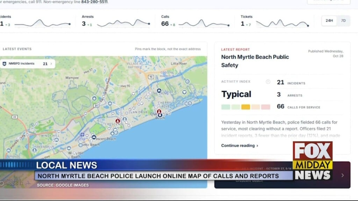
Task: Open the Activity Index help icon
Action: (268, 82)
